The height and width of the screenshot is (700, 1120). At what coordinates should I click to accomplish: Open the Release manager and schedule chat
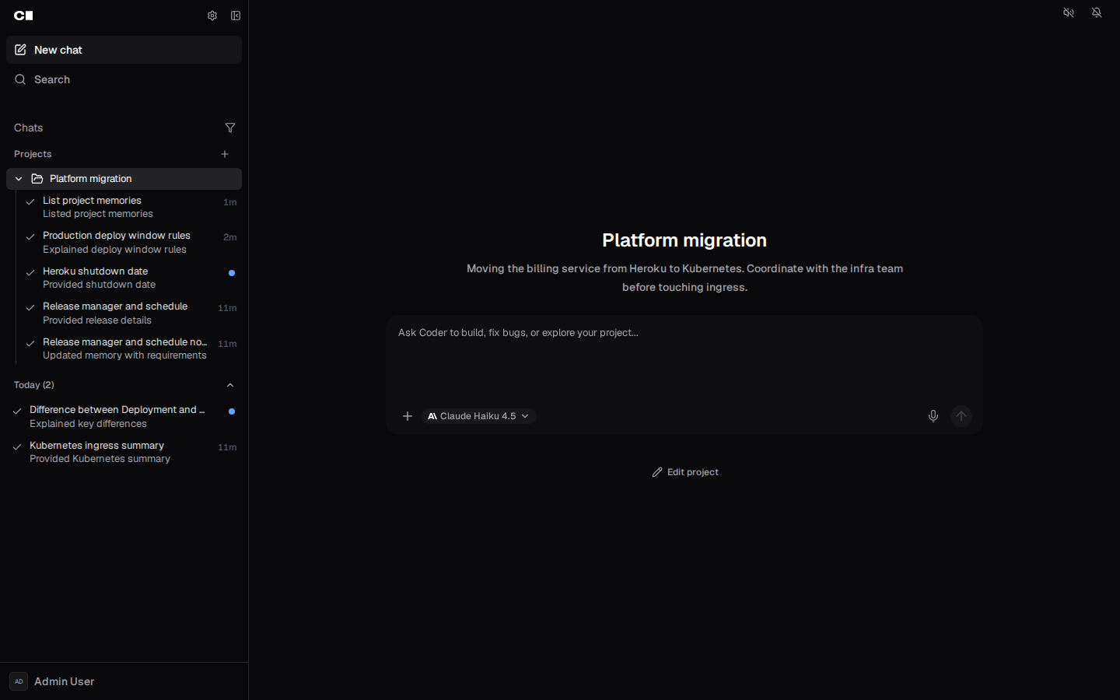[x=130, y=313]
